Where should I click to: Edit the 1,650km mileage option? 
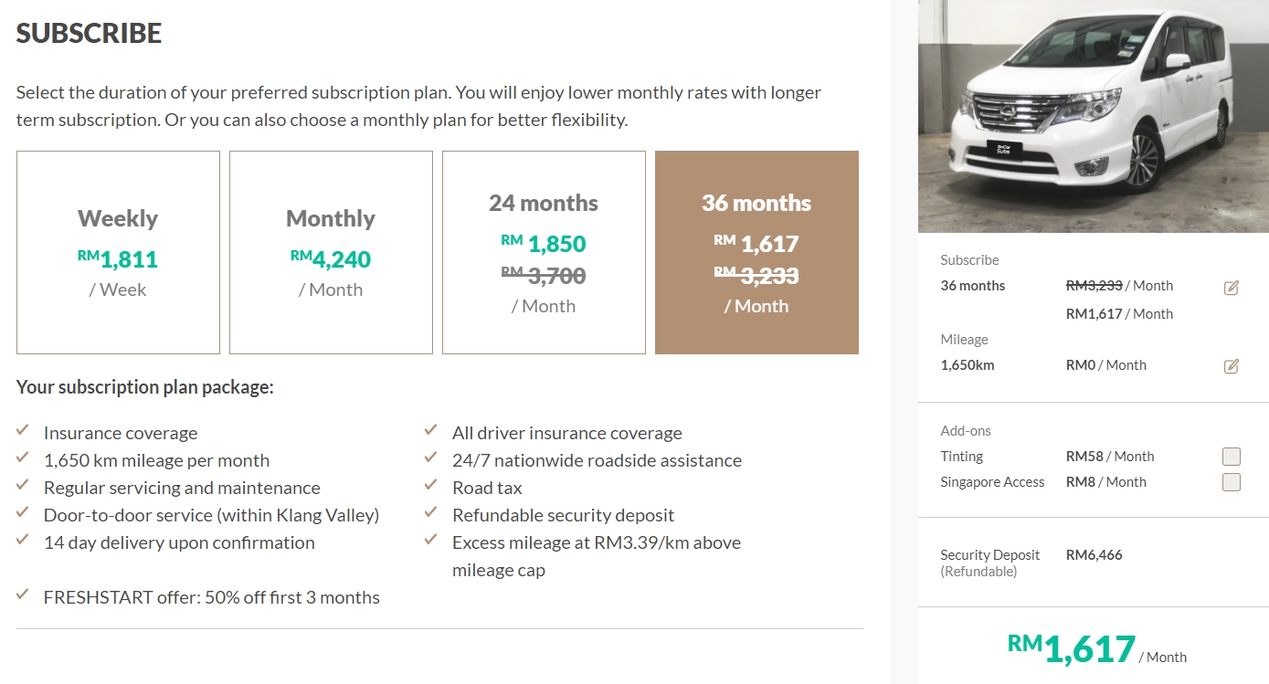1231,366
